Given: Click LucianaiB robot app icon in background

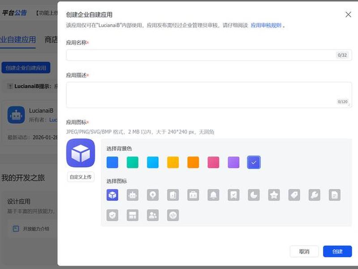Looking at the screenshot, I should (x=16, y=115).
